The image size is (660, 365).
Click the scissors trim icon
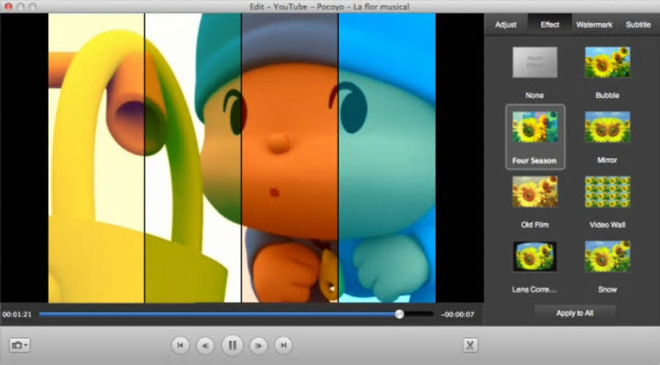pos(470,345)
